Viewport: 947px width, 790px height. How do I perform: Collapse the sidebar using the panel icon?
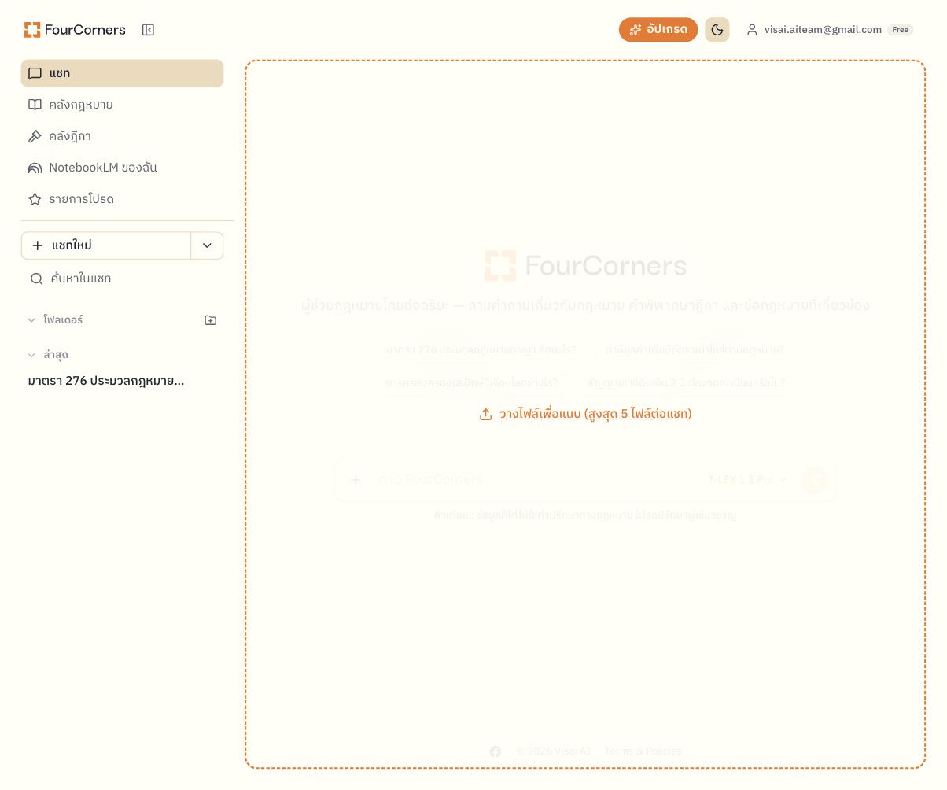[148, 30]
